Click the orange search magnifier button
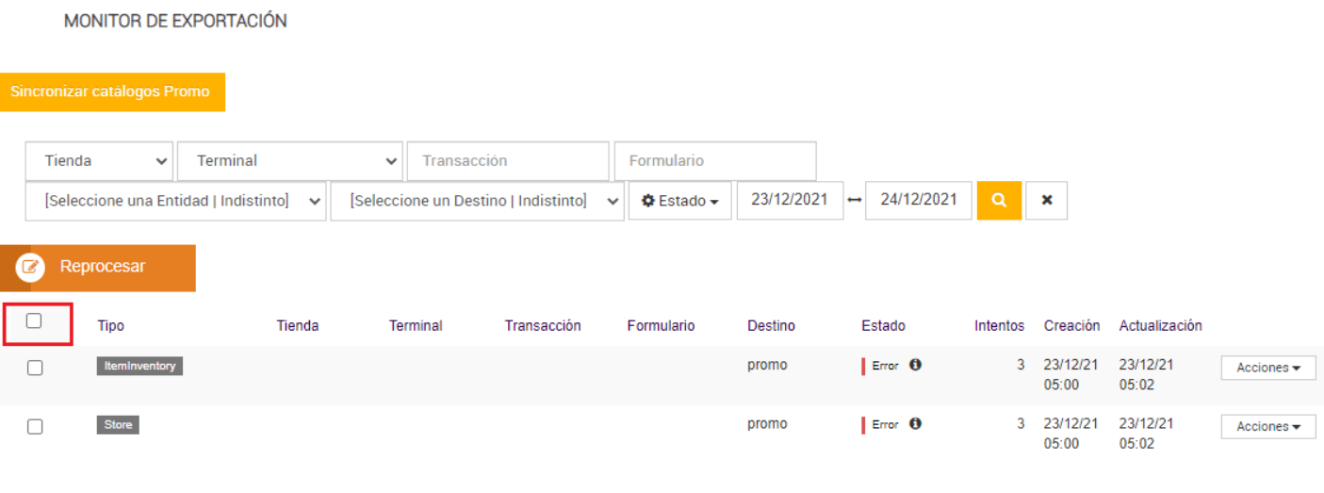1324x493 pixels. (999, 201)
